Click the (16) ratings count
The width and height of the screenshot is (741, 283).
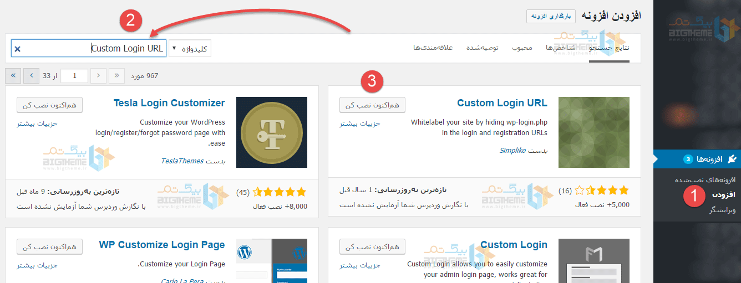[565, 191]
